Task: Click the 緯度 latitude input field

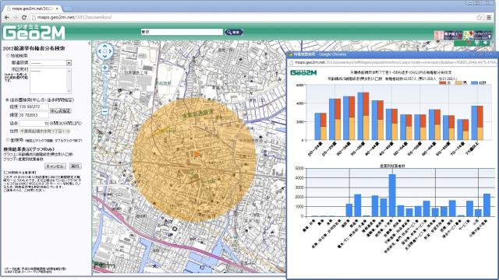Action: pyautogui.click(x=34, y=115)
